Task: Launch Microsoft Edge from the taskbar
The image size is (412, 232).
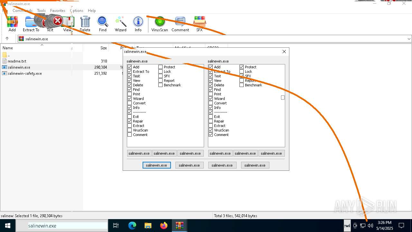Action: 132,226
